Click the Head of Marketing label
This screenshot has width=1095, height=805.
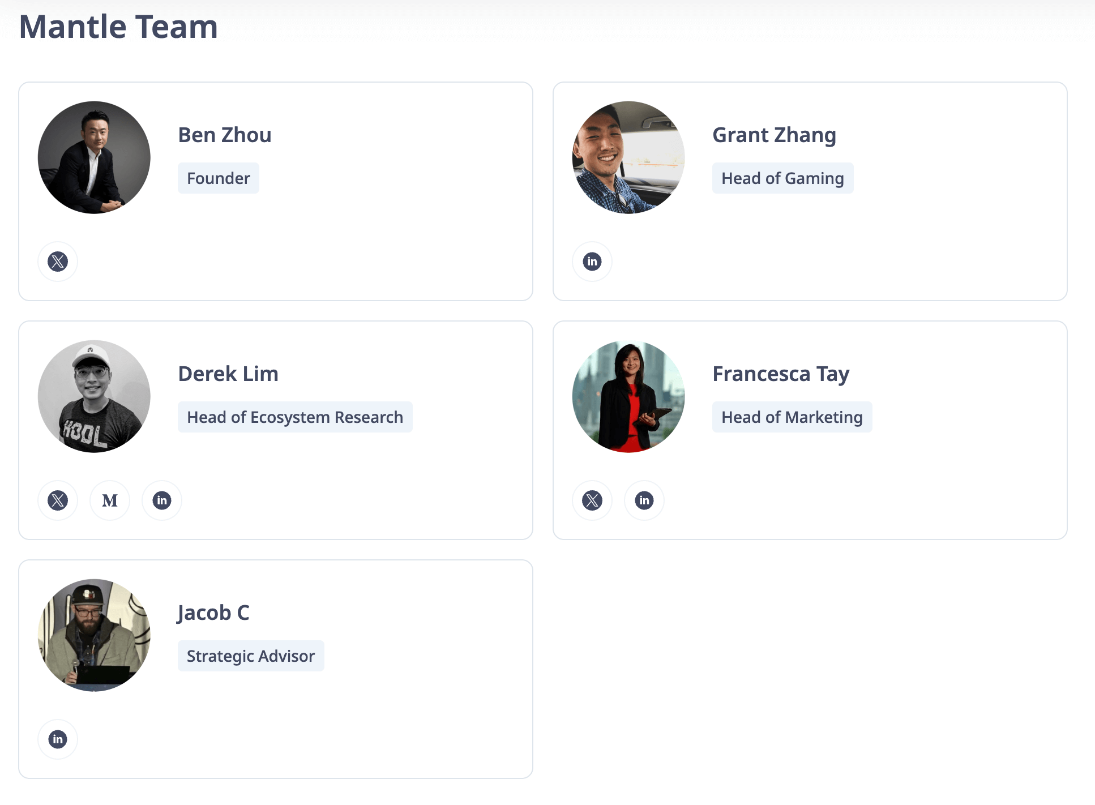(x=792, y=417)
